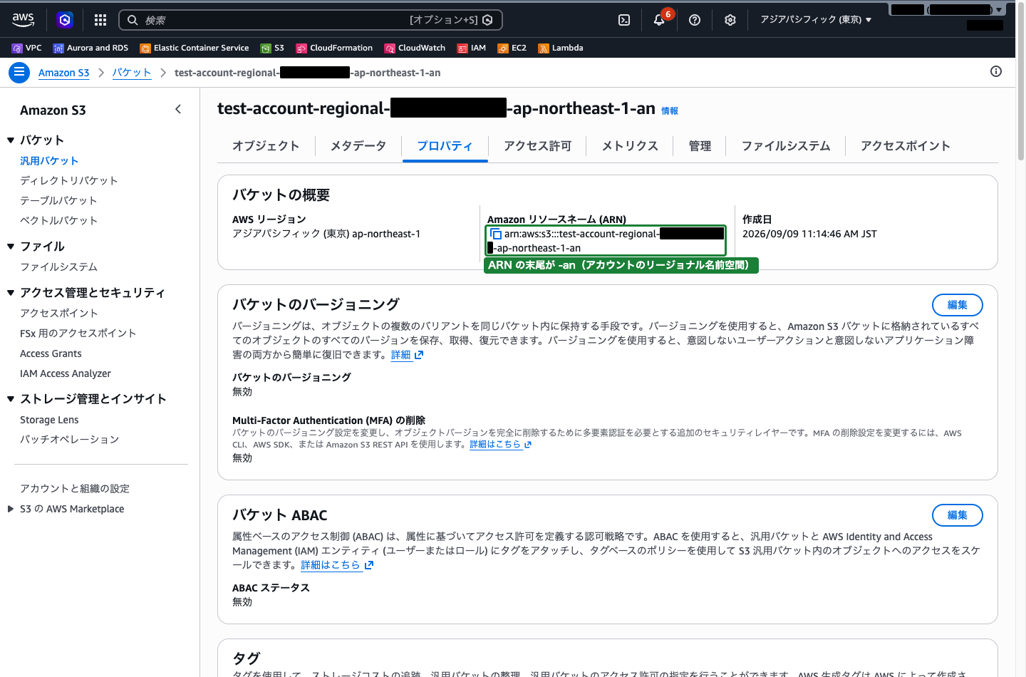The width and height of the screenshot is (1026, 677).
Task: Open Lambda favorite shortcut
Action: pos(561,48)
